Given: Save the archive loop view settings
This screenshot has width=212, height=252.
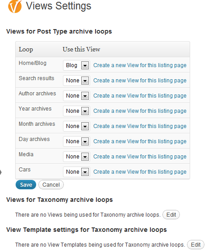Looking at the screenshot, I should [x=26, y=185].
